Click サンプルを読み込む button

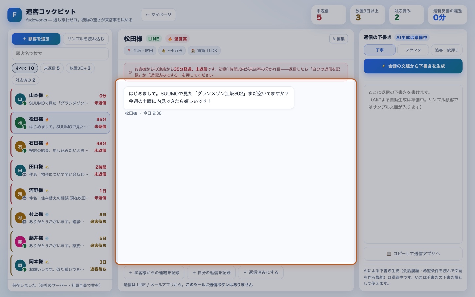click(x=86, y=39)
